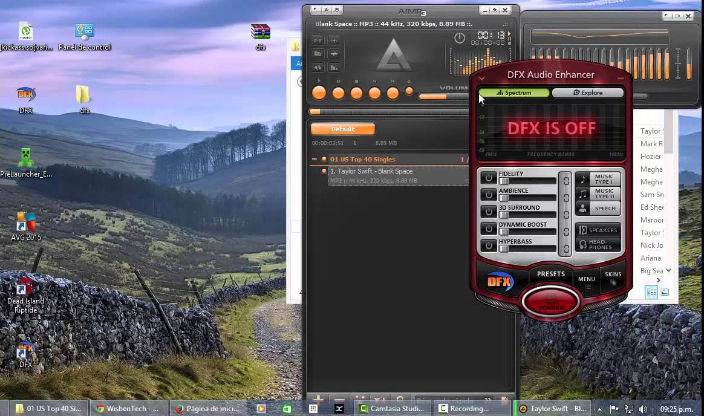Click the Fidelity slider
704x416 pixels.
527,181
